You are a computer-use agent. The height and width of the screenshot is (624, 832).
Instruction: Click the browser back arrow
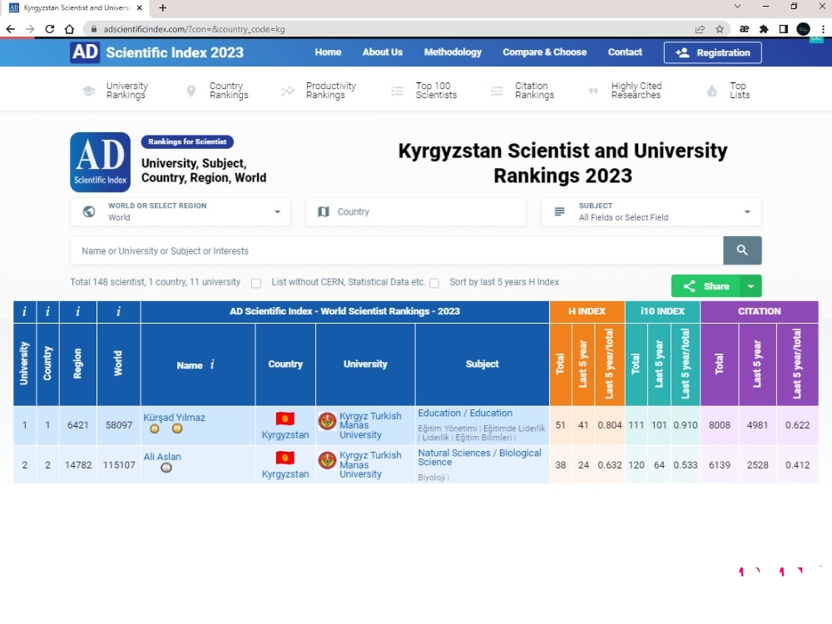[10, 29]
